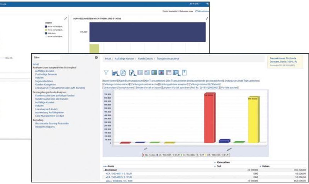Image resolution: width=309 pixels, height=184 pixels.
Task: Click [Vorfälle suchen] link
Action: pos(229,88)
